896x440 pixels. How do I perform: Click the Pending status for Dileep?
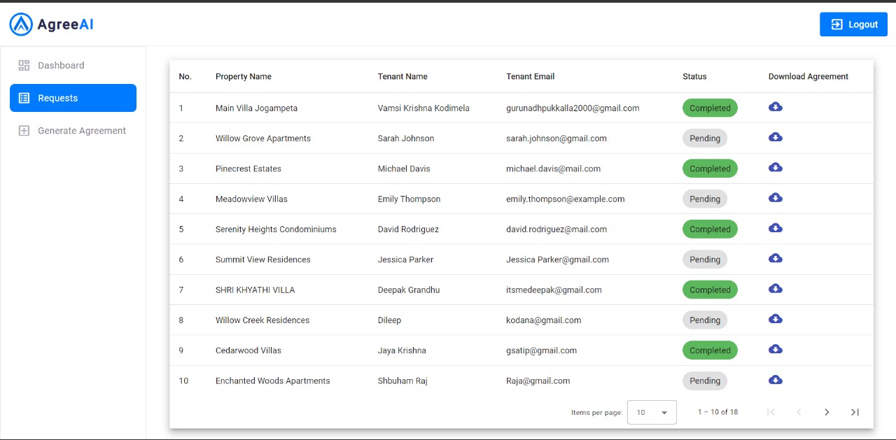click(705, 320)
